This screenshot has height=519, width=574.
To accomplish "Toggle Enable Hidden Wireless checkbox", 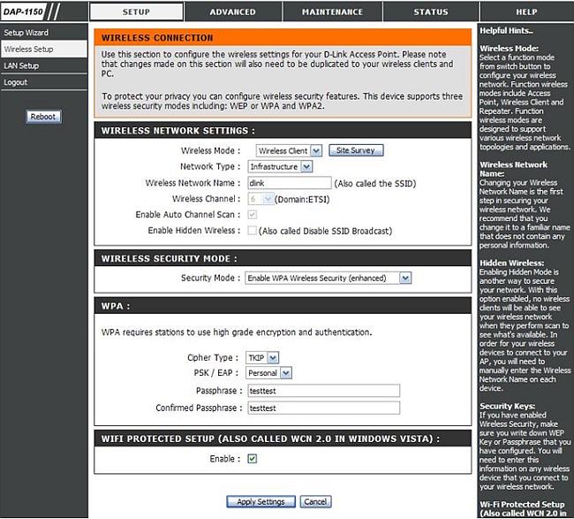I will 253,231.
